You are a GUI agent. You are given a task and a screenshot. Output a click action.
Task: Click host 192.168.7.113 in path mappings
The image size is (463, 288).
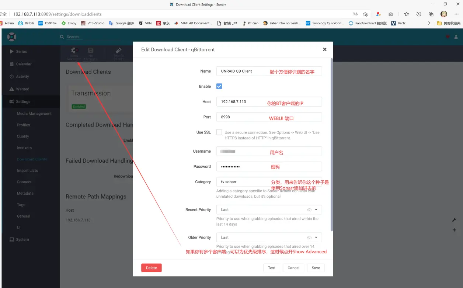tap(78, 220)
